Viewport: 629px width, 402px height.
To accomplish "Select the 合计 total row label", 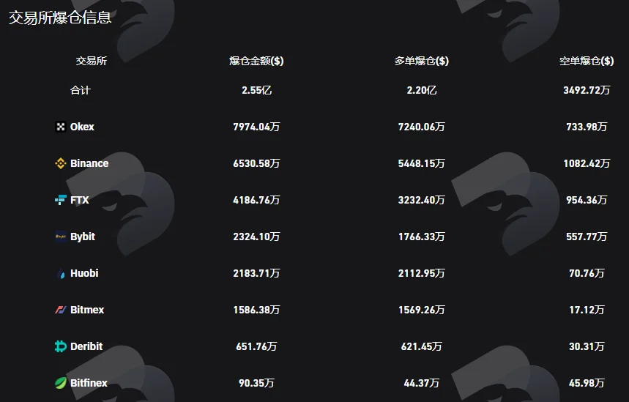I will [81, 90].
